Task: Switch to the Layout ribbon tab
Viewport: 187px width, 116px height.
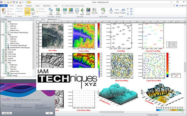Action: [x=20, y=6]
